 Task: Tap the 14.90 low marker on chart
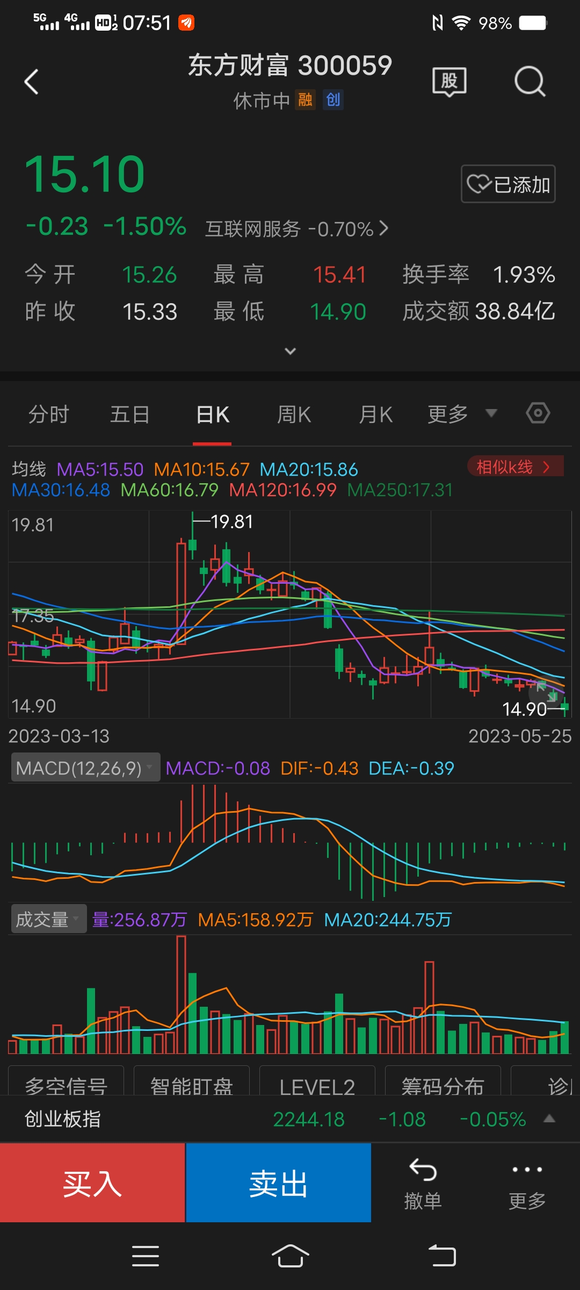524,709
